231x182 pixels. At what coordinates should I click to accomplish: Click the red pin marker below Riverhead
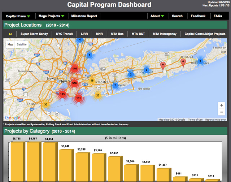click(183, 63)
